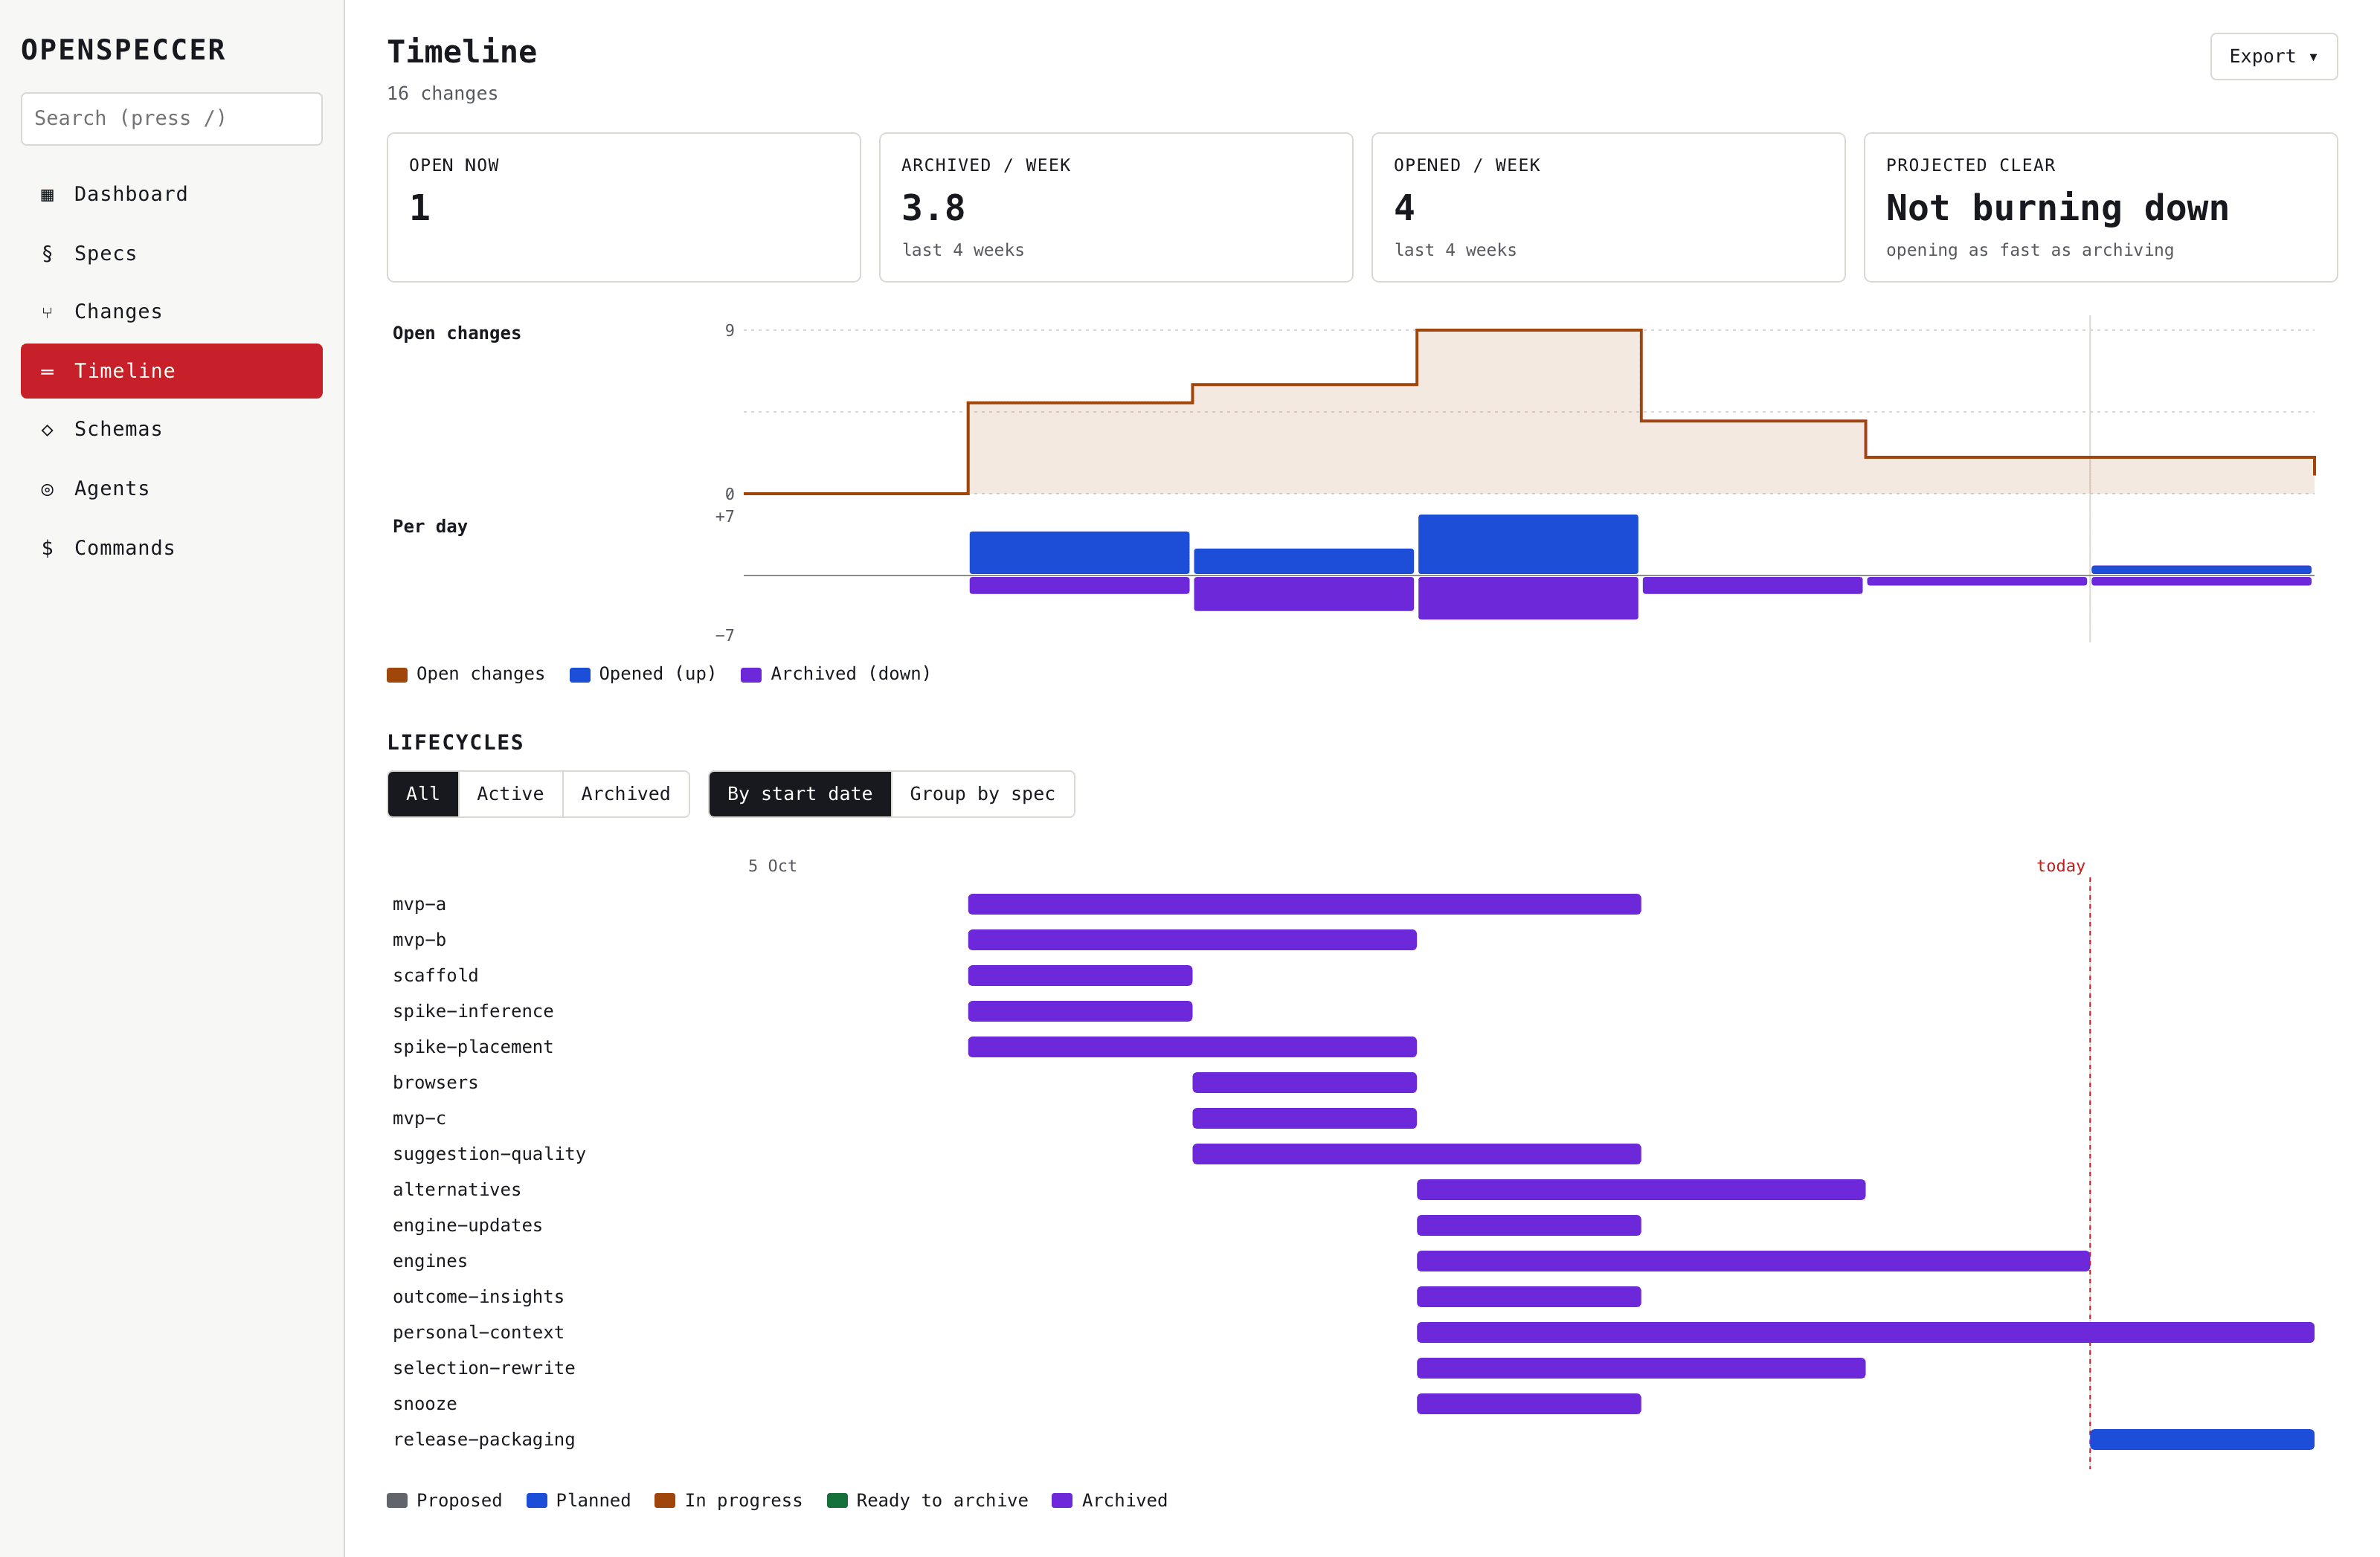Screen dimensions: 2380x1557
Task: Click the Schemas diamond icon
Action: pos(47,430)
